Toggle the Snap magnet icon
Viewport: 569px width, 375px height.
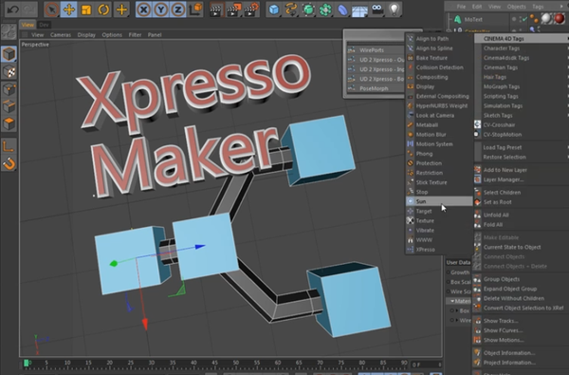pyautogui.click(x=9, y=163)
